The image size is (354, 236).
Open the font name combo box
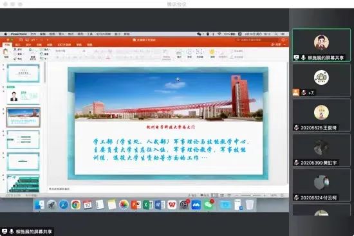pyautogui.click(x=67, y=51)
